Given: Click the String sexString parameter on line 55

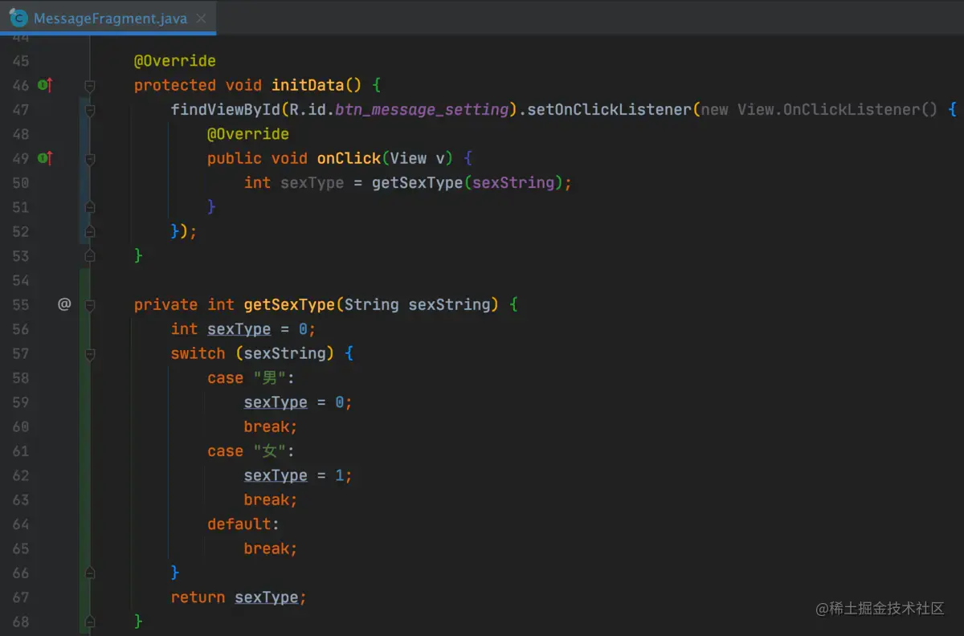Looking at the screenshot, I should point(417,304).
